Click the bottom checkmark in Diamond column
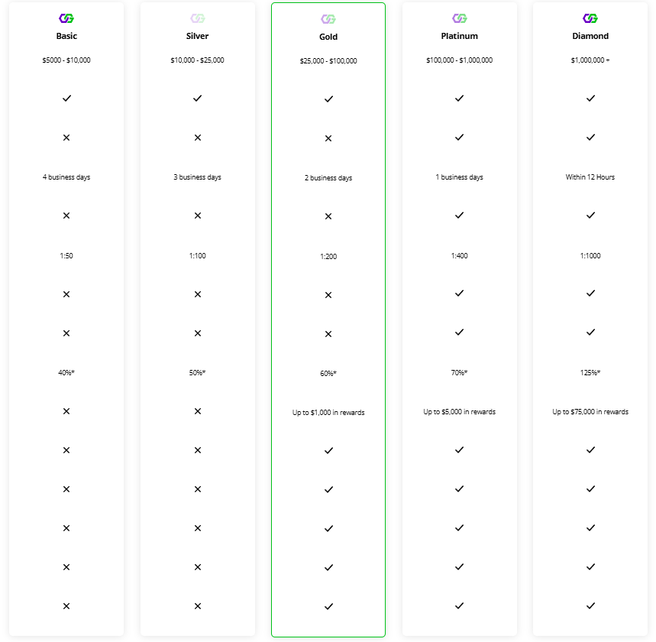Image resolution: width=656 pixels, height=642 pixels. (590, 605)
